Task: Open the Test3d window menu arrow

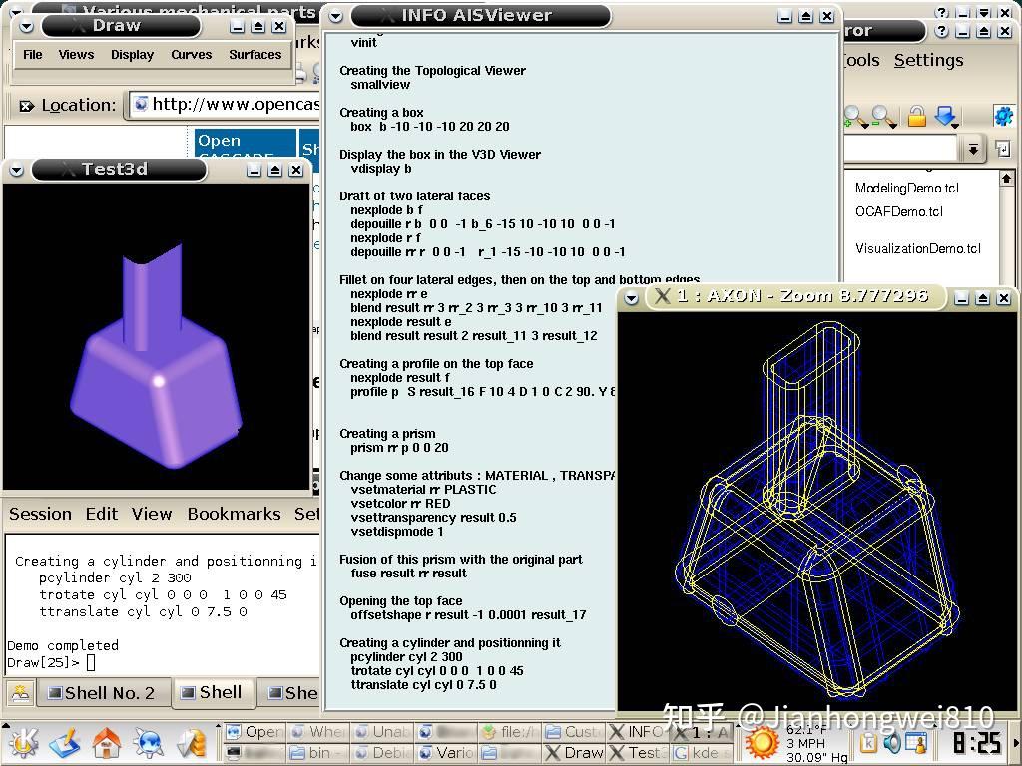Action: 14,169
